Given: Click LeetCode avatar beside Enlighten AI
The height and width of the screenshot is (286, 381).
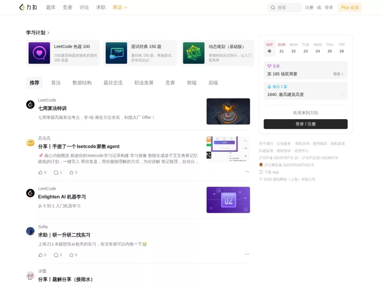Looking at the screenshot, I should 30,193.
